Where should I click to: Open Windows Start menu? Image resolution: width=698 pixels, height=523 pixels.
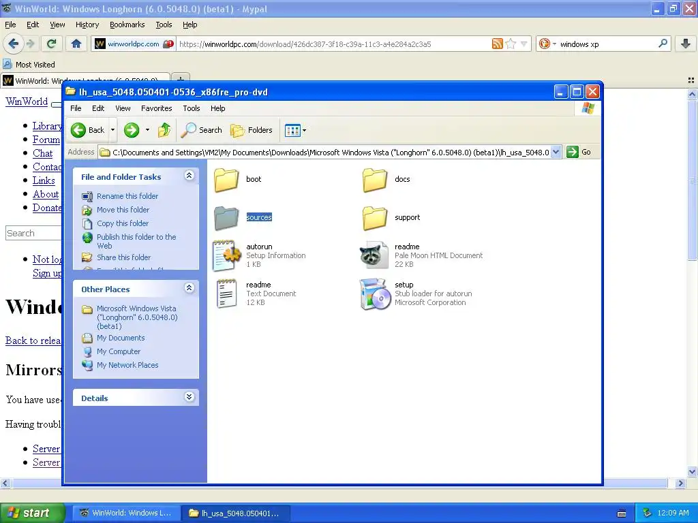32,513
